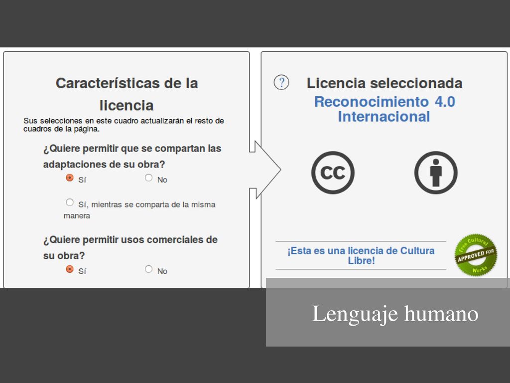Select No for commercial uses

(x=148, y=269)
